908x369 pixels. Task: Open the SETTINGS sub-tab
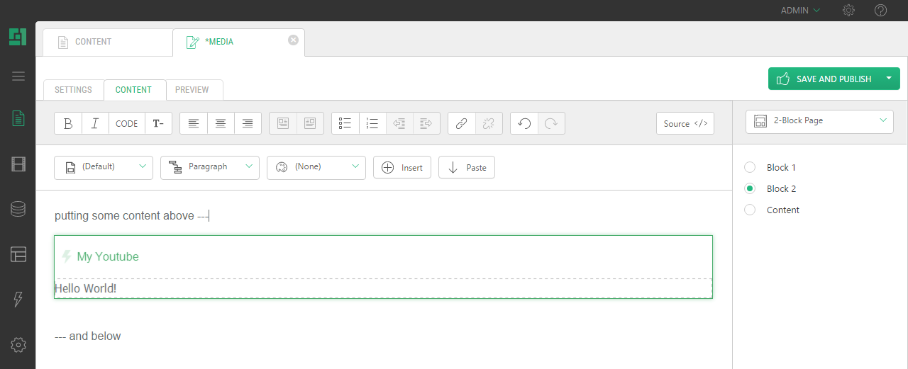pos(74,90)
